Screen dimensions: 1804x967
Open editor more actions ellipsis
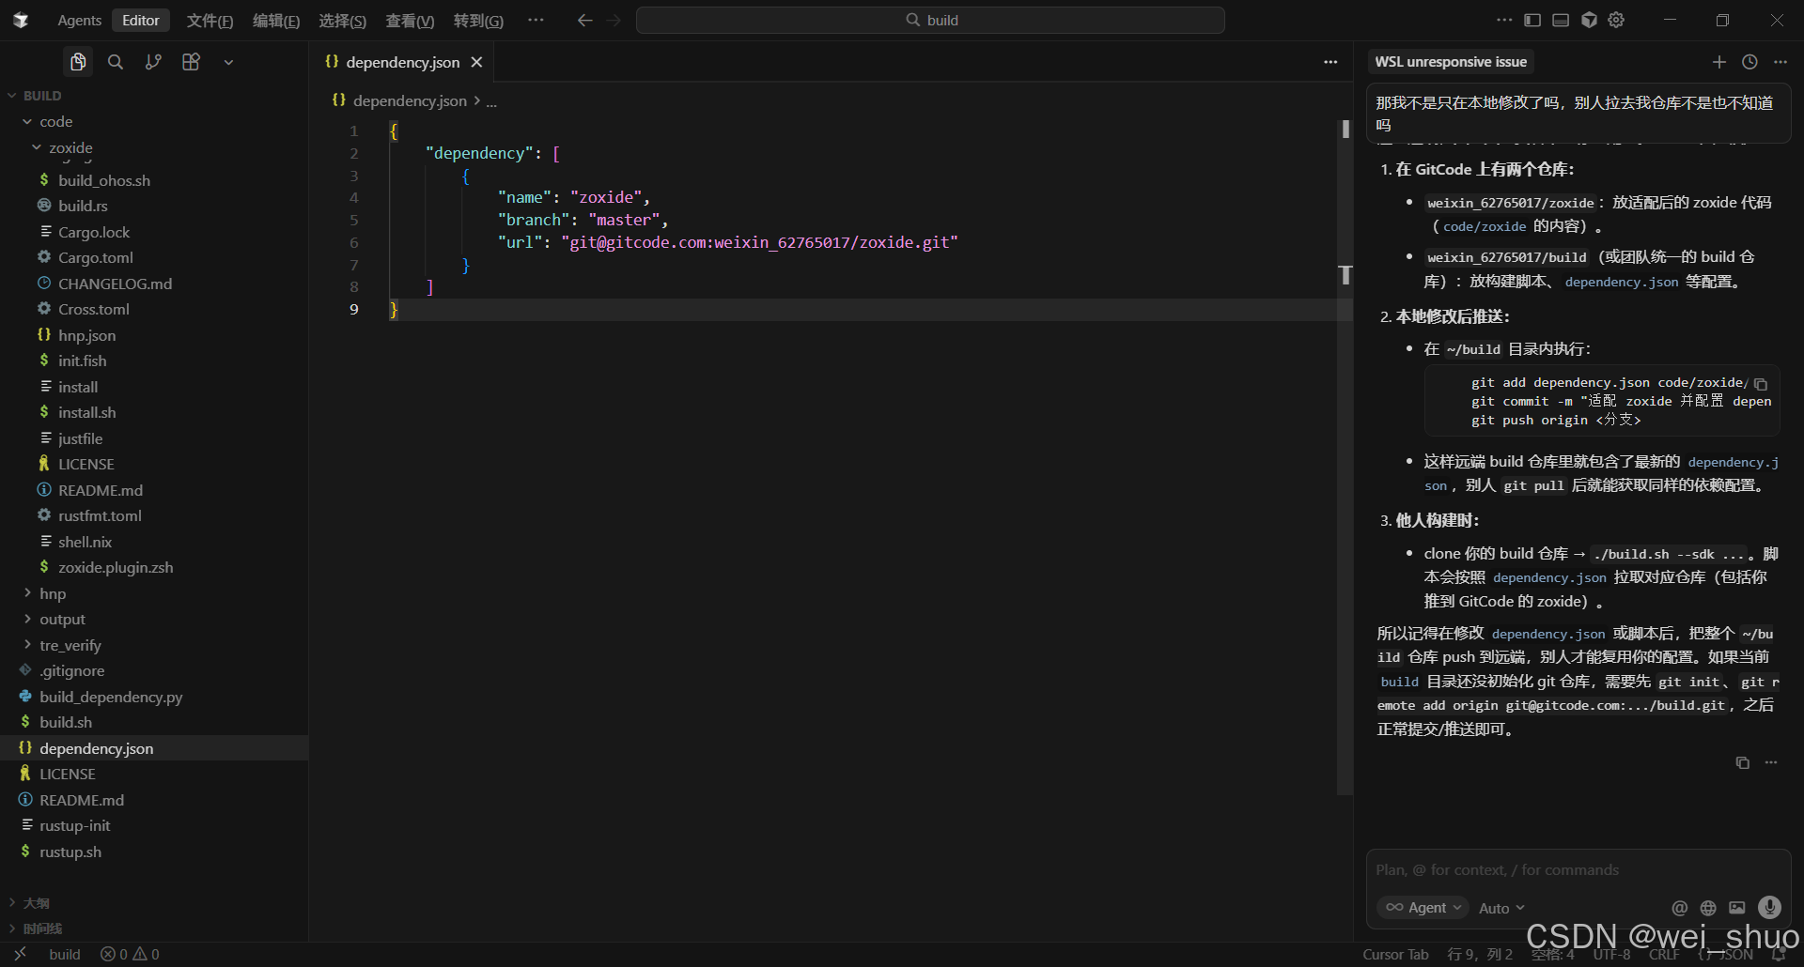(1330, 62)
